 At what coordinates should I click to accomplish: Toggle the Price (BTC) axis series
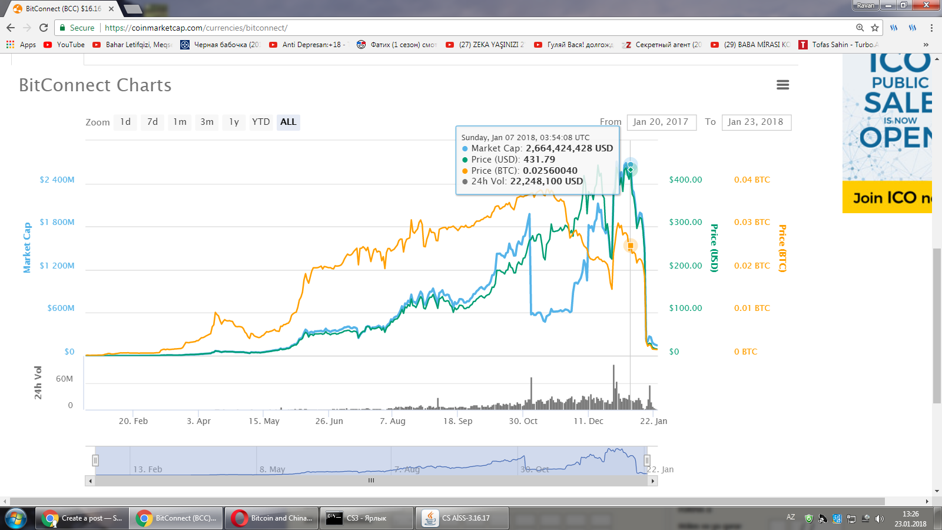click(x=782, y=248)
